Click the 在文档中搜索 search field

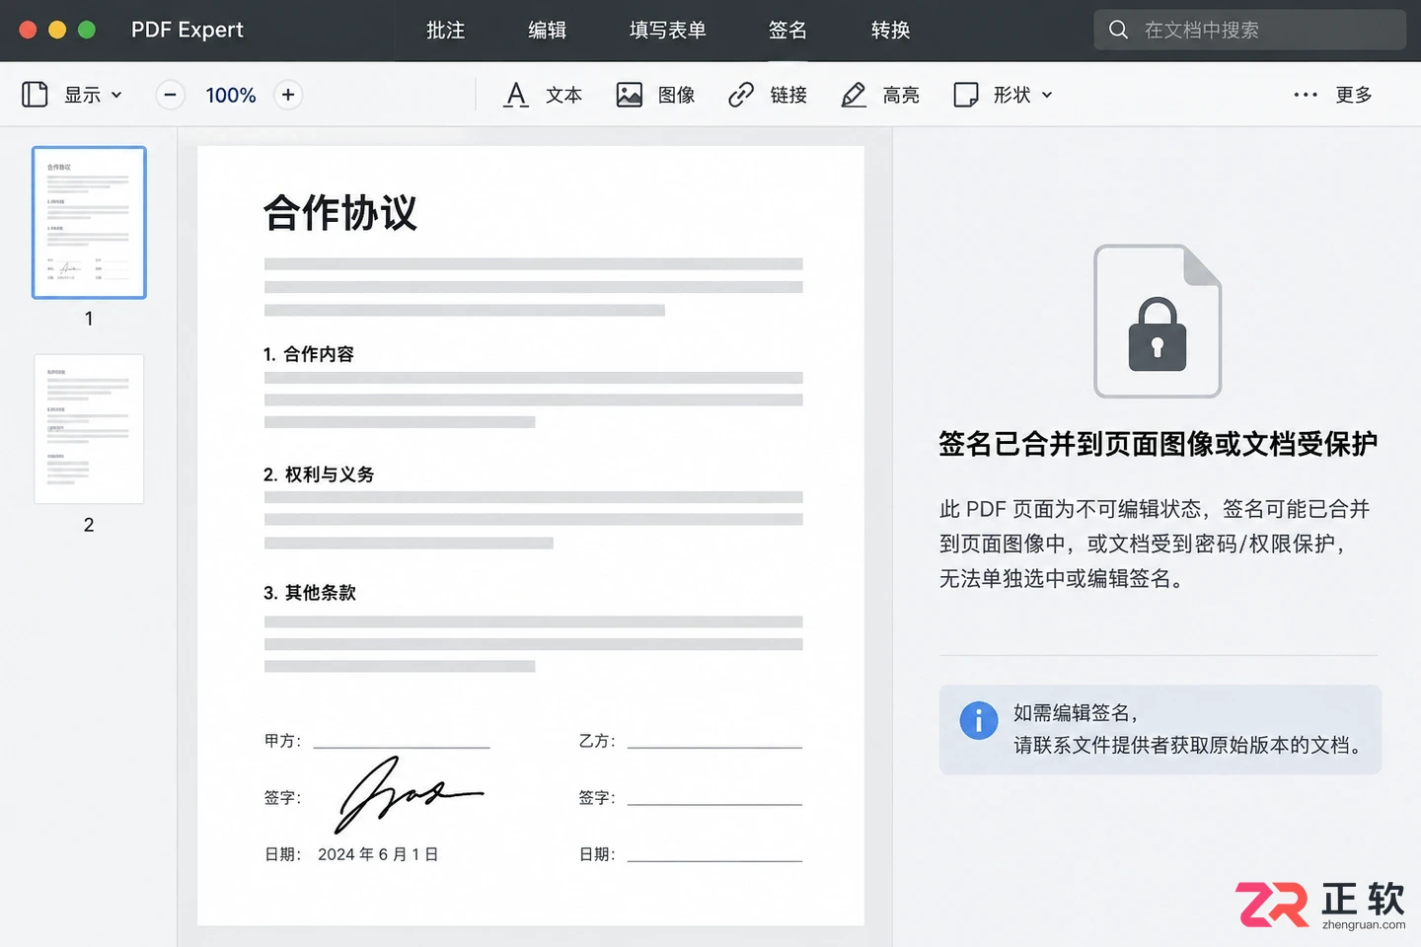1249,30
